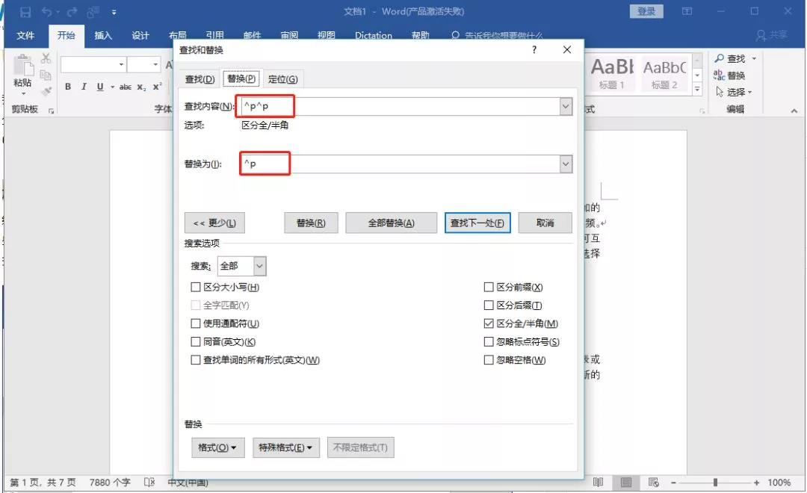Click the Save icon in quick access toolbar
The height and width of the screenshot is (493, 807).
coord(25,12)
